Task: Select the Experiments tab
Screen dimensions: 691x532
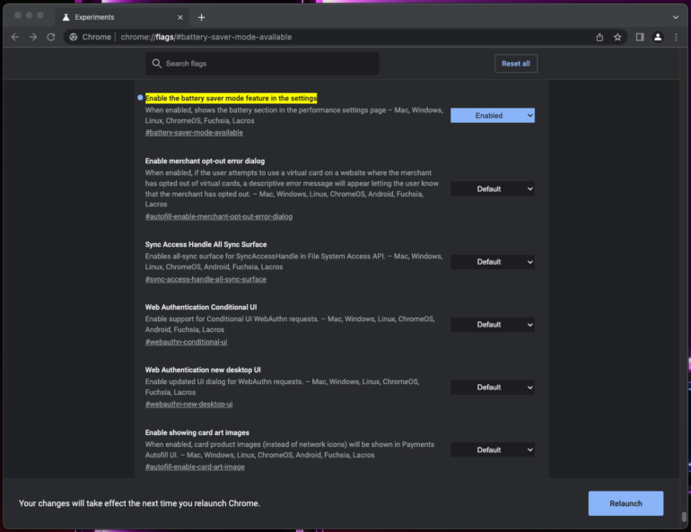Action: tap(122, 17)
